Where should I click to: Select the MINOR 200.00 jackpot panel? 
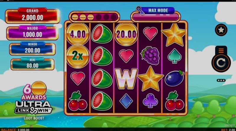[x=32, y=48]
